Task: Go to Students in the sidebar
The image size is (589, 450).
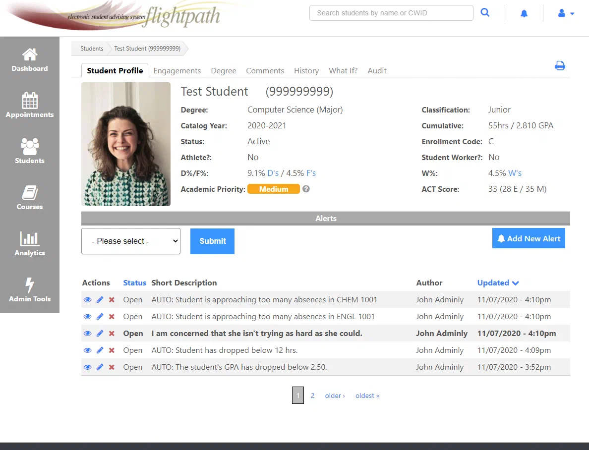Action: pyautogui.click(x=30, y=151)
